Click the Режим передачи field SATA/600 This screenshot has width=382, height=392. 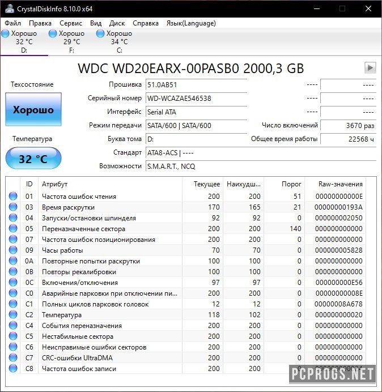[196, 125]
